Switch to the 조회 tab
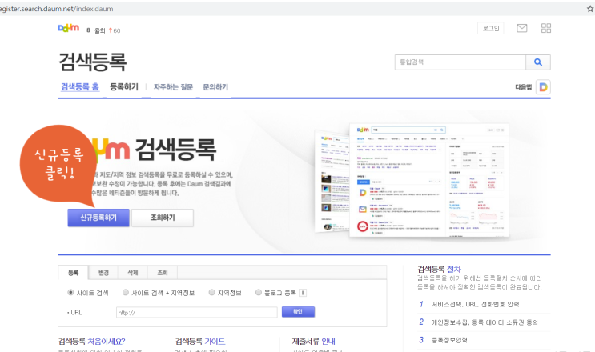Viewport: 595px width, 352px height. (163, 273)
